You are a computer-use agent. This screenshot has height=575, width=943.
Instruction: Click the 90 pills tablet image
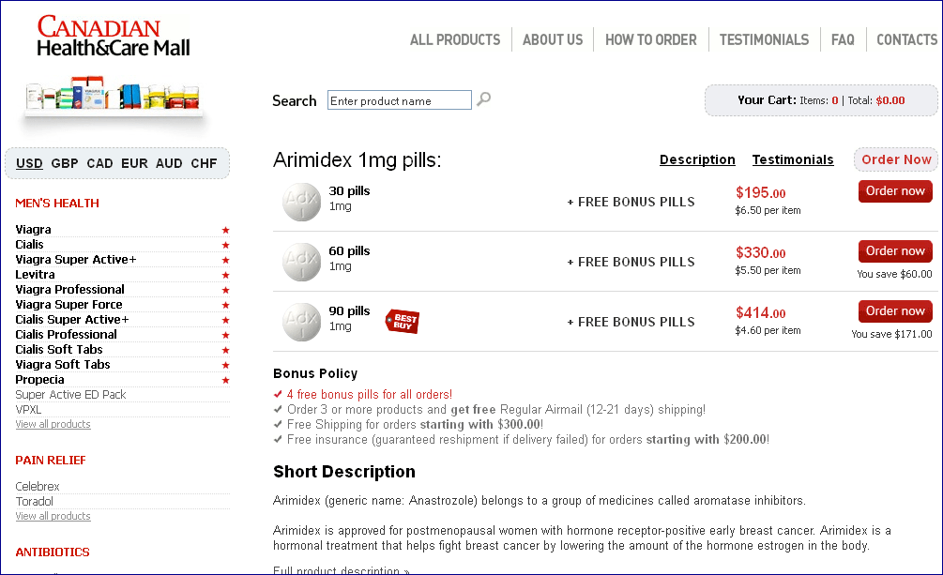click(x=302, y=322)
